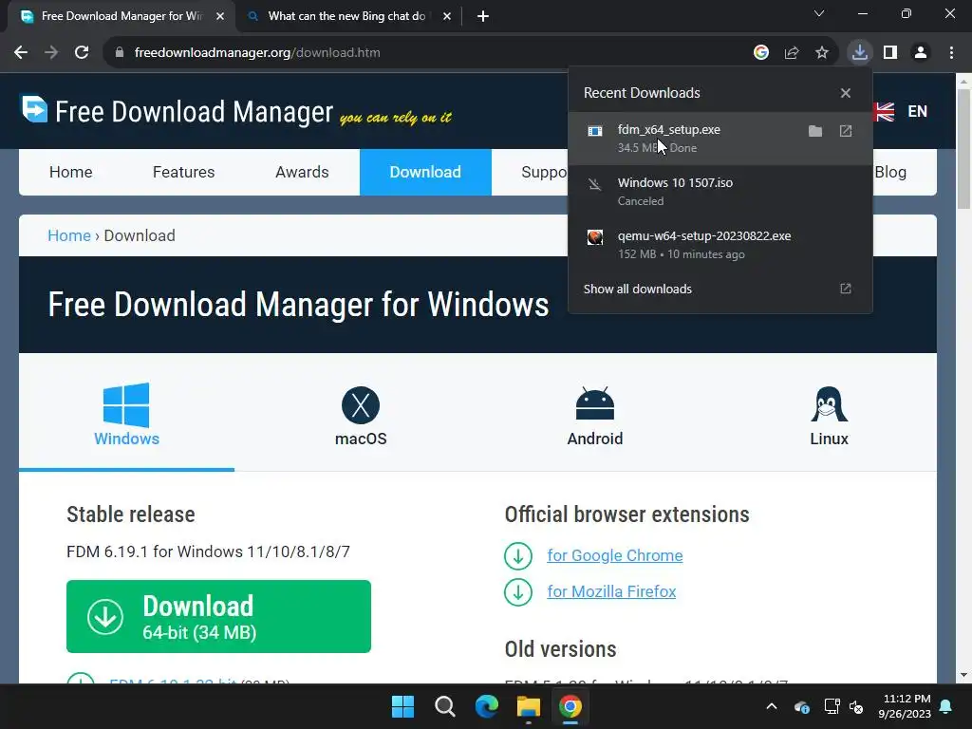Open the extension link for Mozilla Firefox
972x729 pixels.
coord(611,591)
